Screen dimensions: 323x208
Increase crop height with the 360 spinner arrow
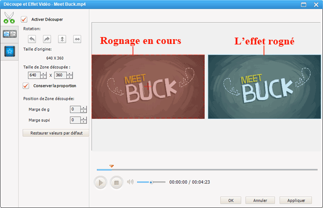point(69,74)
